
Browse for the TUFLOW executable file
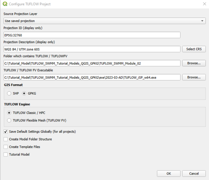tap(194, 77)
